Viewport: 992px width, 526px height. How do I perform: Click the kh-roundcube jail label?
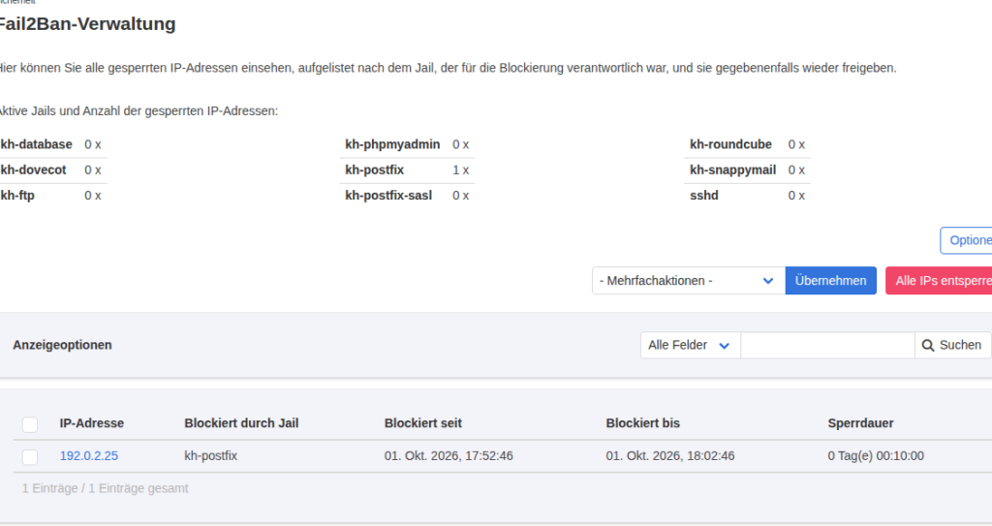[730, 144]
